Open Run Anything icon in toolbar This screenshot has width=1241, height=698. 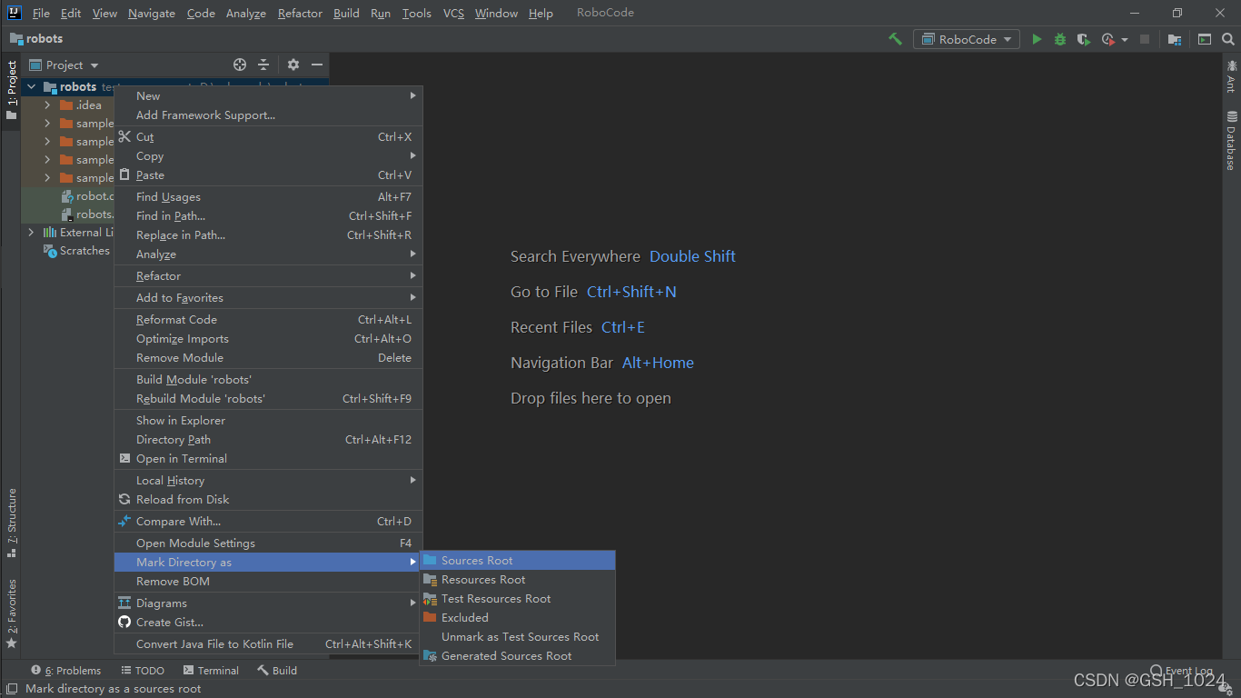pyautogui.click(x=1205, y=39)
